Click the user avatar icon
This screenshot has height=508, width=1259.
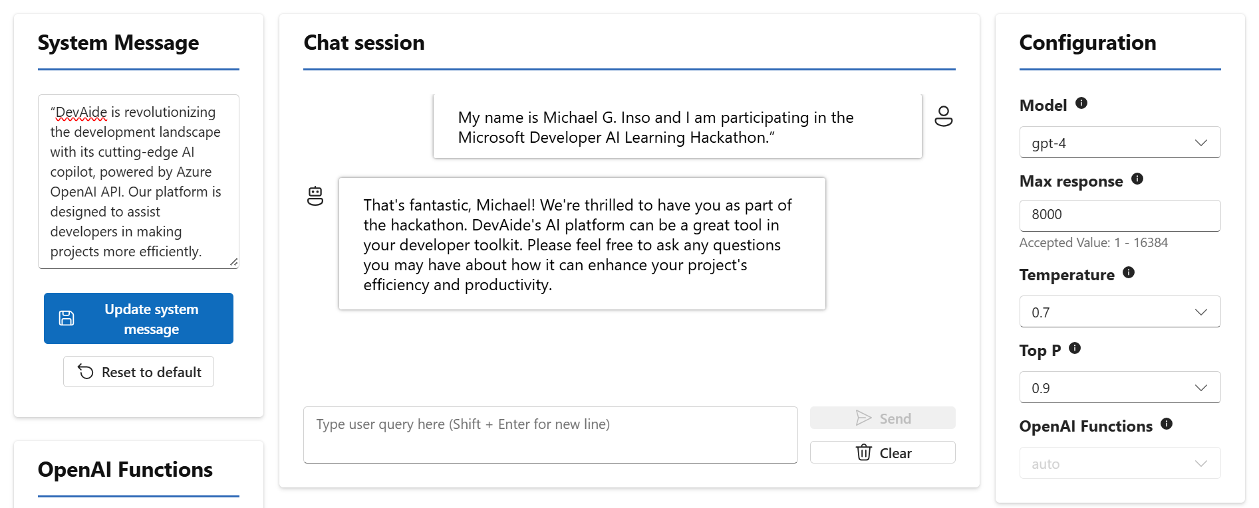[943, 116]
